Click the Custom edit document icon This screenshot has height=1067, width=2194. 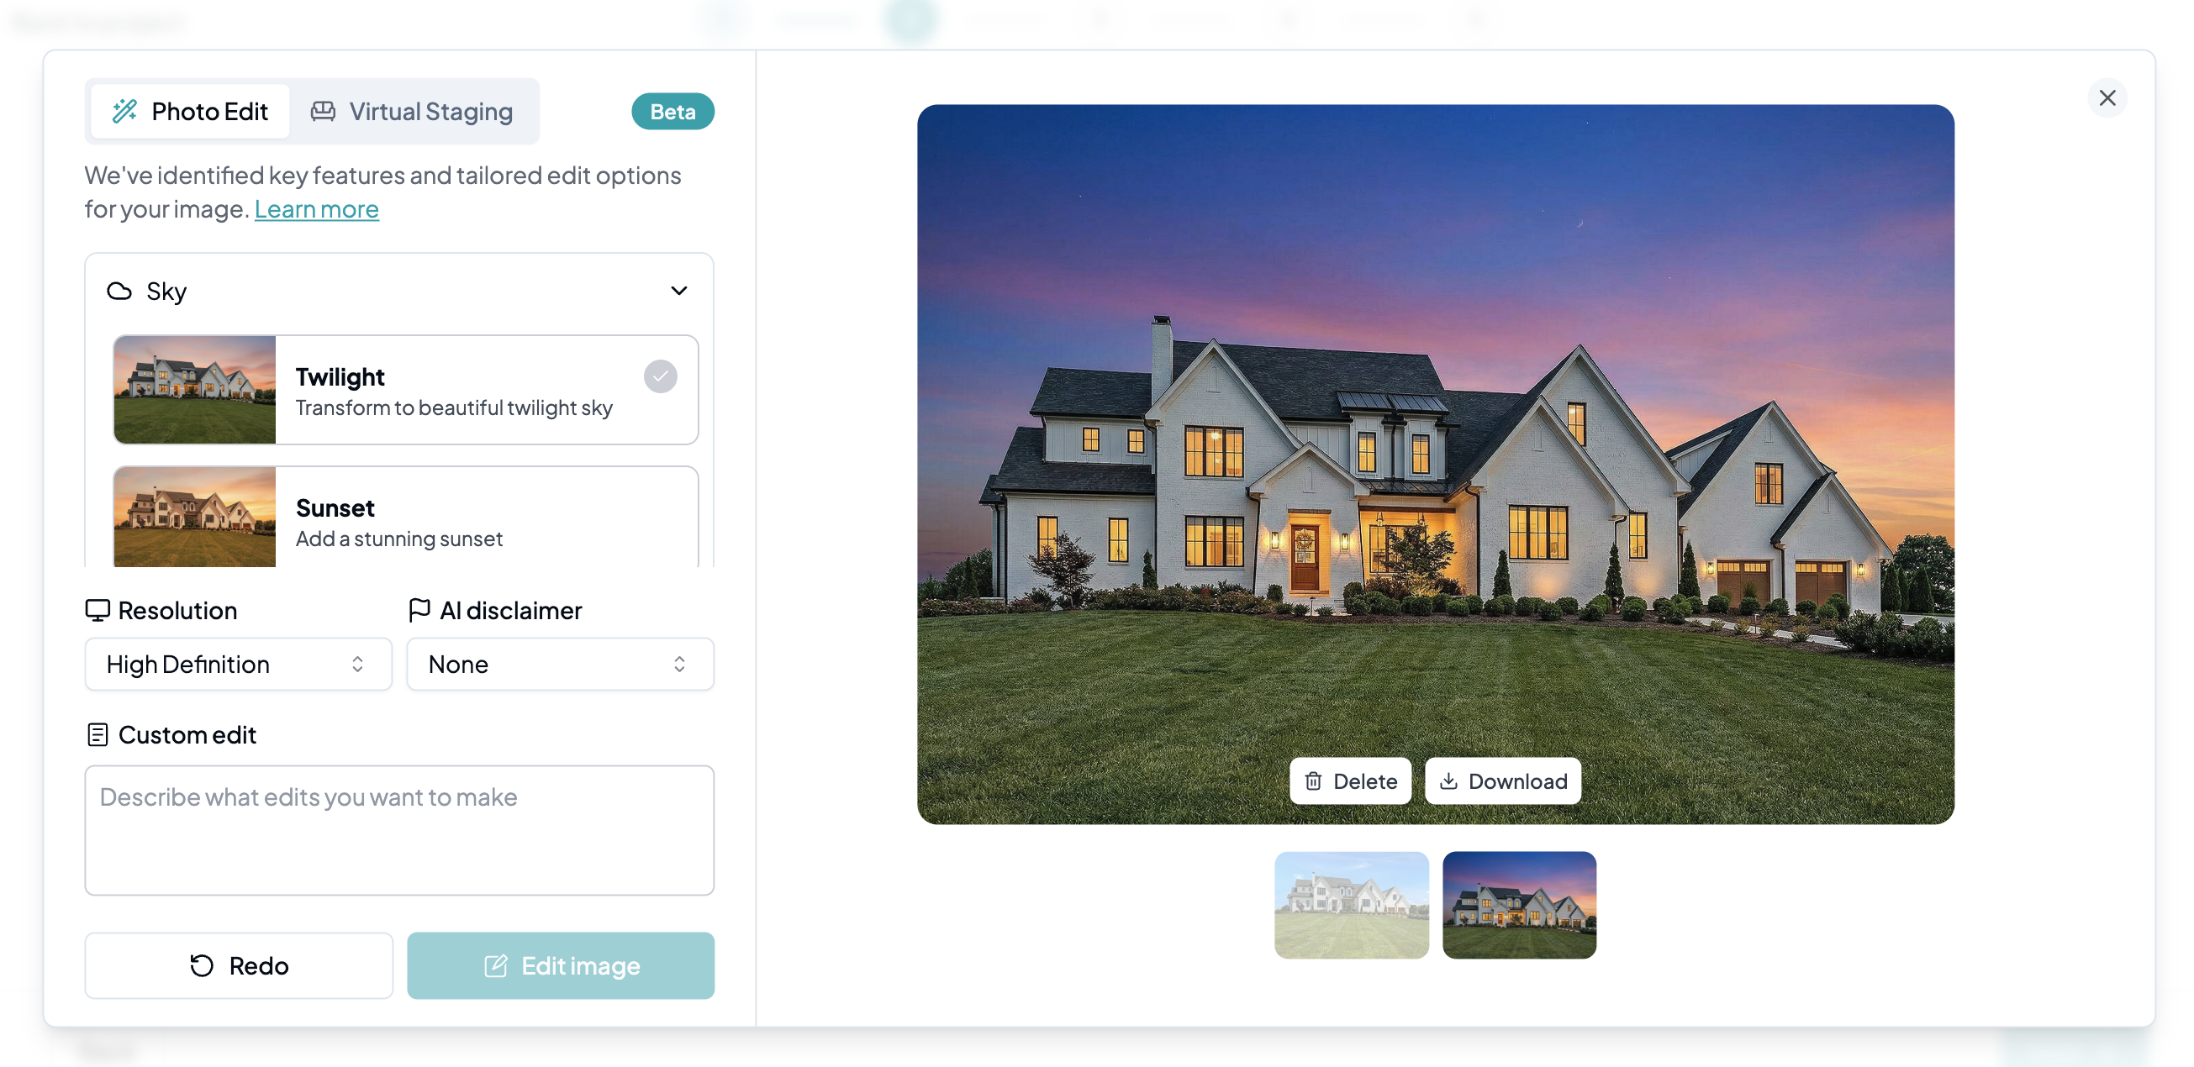98,734
